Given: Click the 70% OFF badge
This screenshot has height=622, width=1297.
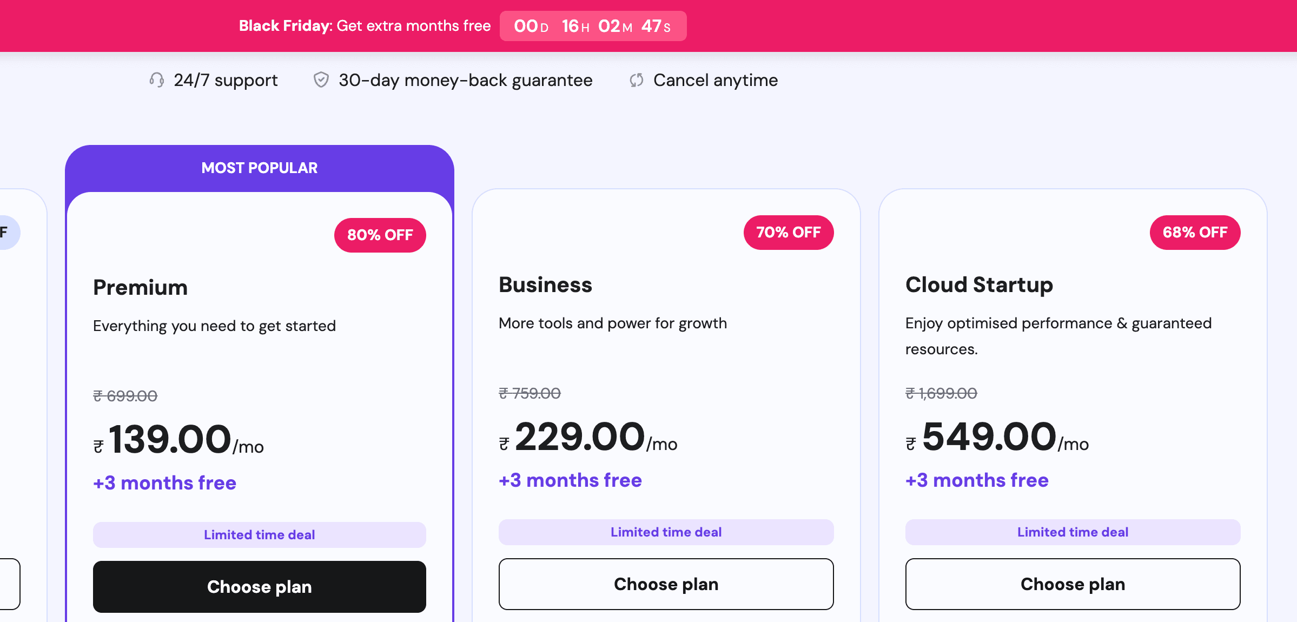Looking at the screenshot, I should pyautogui.click(x=788, y=233).
